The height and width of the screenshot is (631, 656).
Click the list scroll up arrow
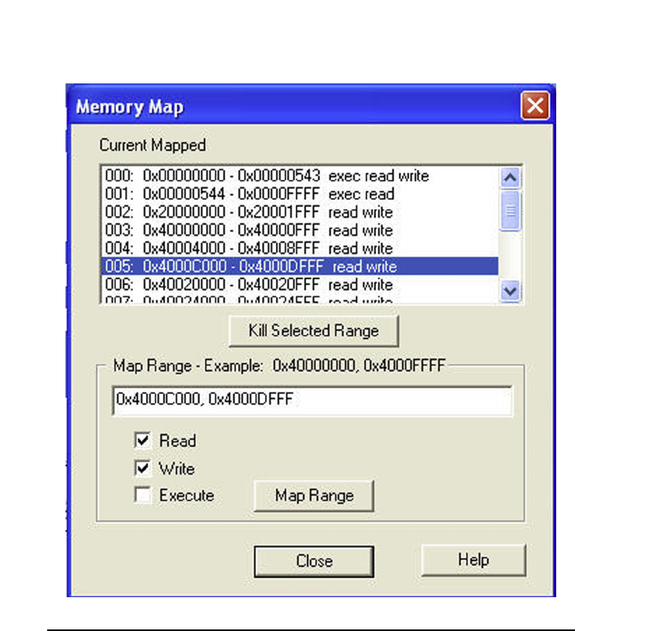click(510, 178)
